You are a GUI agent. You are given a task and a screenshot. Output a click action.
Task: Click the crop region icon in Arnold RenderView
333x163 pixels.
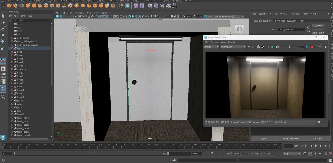tap(272, 47)
